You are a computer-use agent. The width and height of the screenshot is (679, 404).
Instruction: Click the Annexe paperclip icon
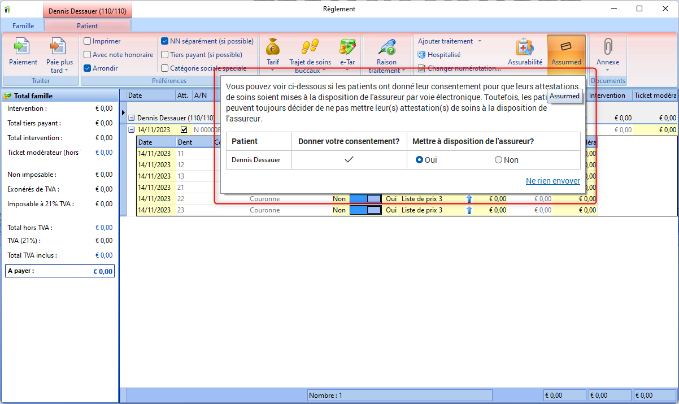(x=607, y=47)
